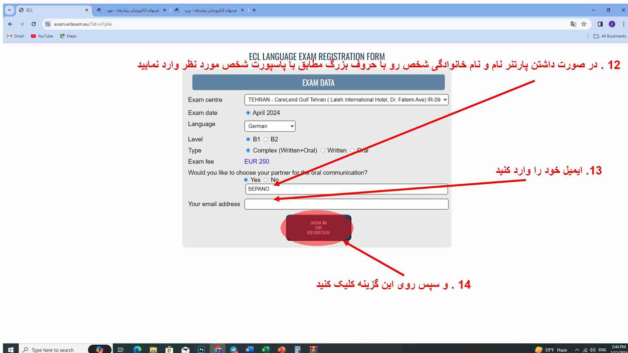Viewport: 628px width, 353px height.
Task: Select the B2 level radio button
Action: pyautogui.click(x=266, y=139)
